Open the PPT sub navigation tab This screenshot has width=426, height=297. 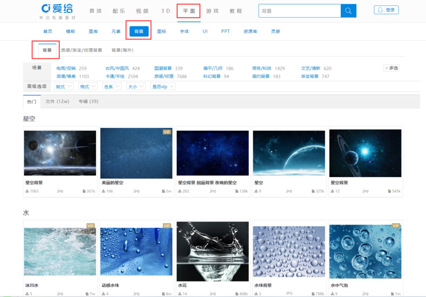225,31
